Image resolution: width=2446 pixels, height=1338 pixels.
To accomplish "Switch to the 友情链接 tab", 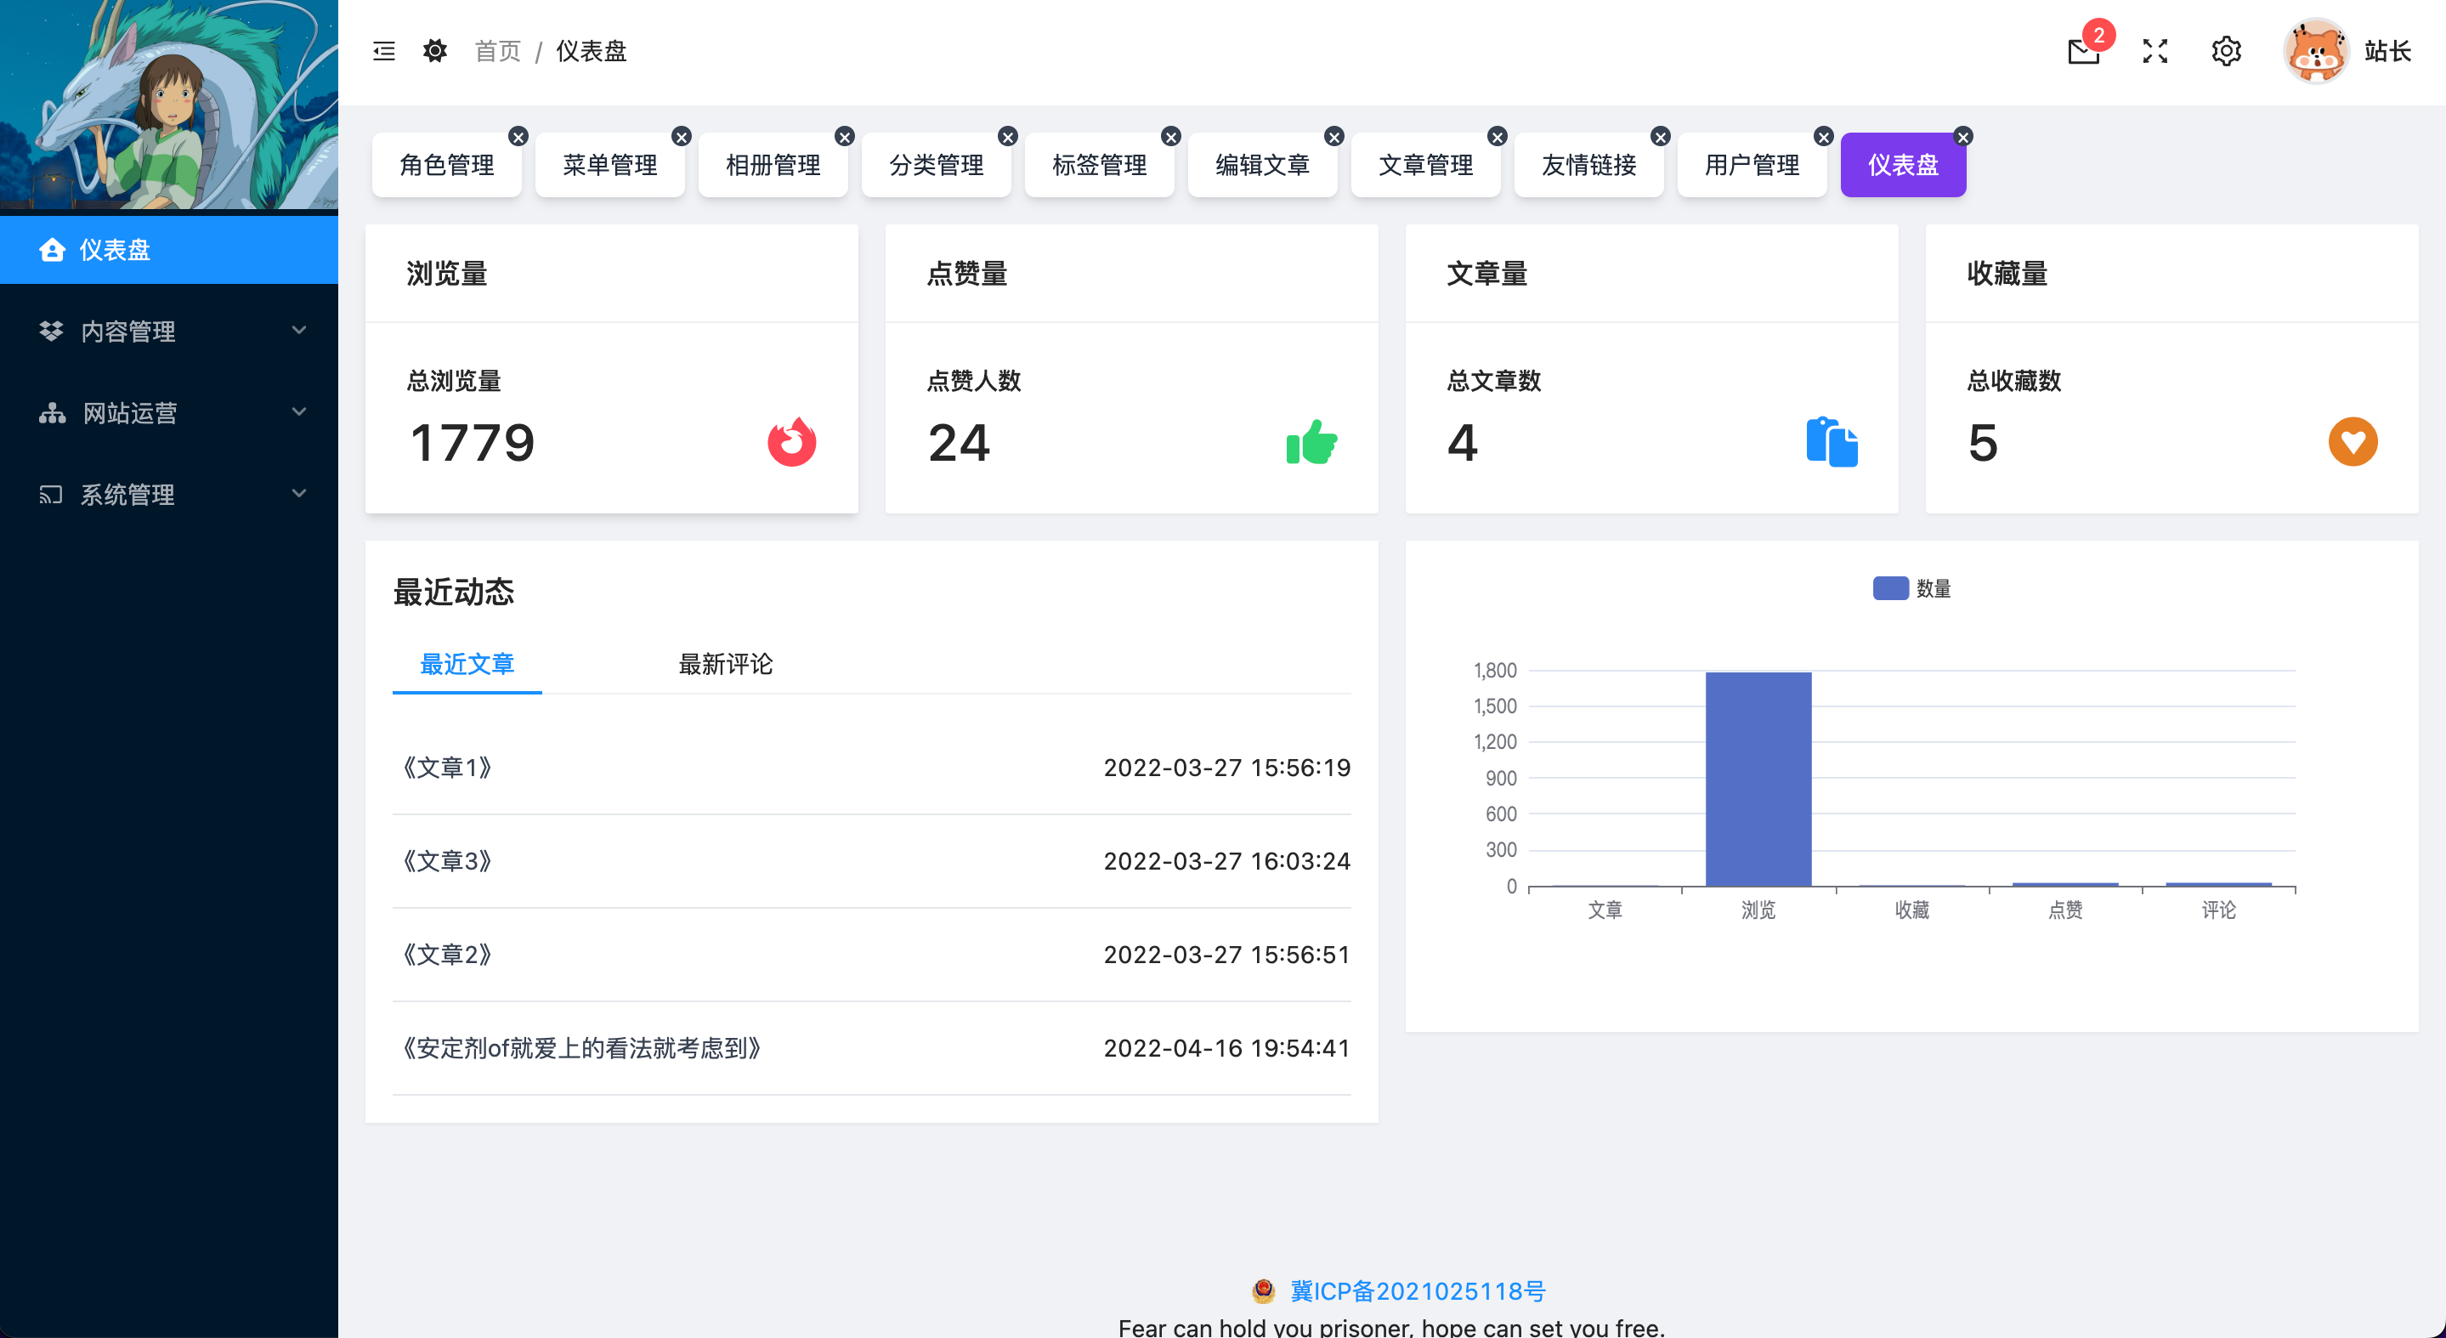I will 1589,165.
